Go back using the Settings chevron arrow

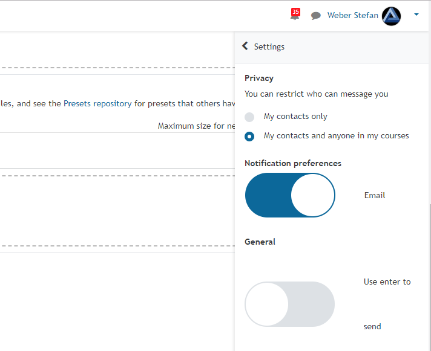pyautogui.click(x=245, y=46)
